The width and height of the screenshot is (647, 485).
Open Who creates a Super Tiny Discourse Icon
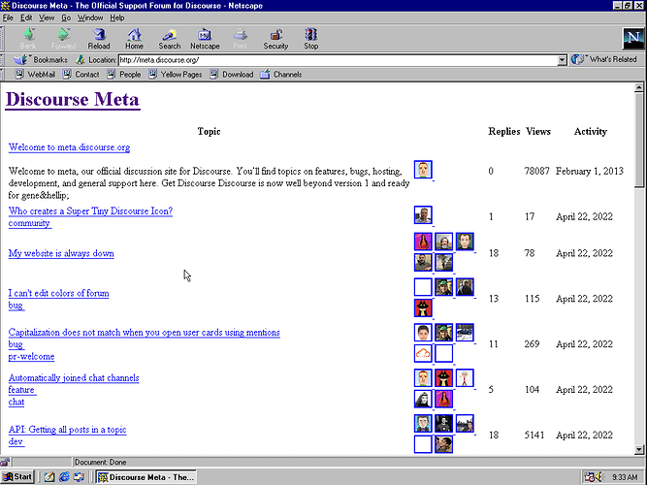click(90, 210)
